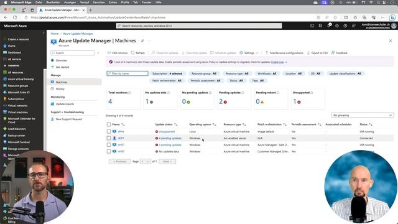The image size is (398, 224).
Task: Open the Azure help question mark
Action: (345, 26)
